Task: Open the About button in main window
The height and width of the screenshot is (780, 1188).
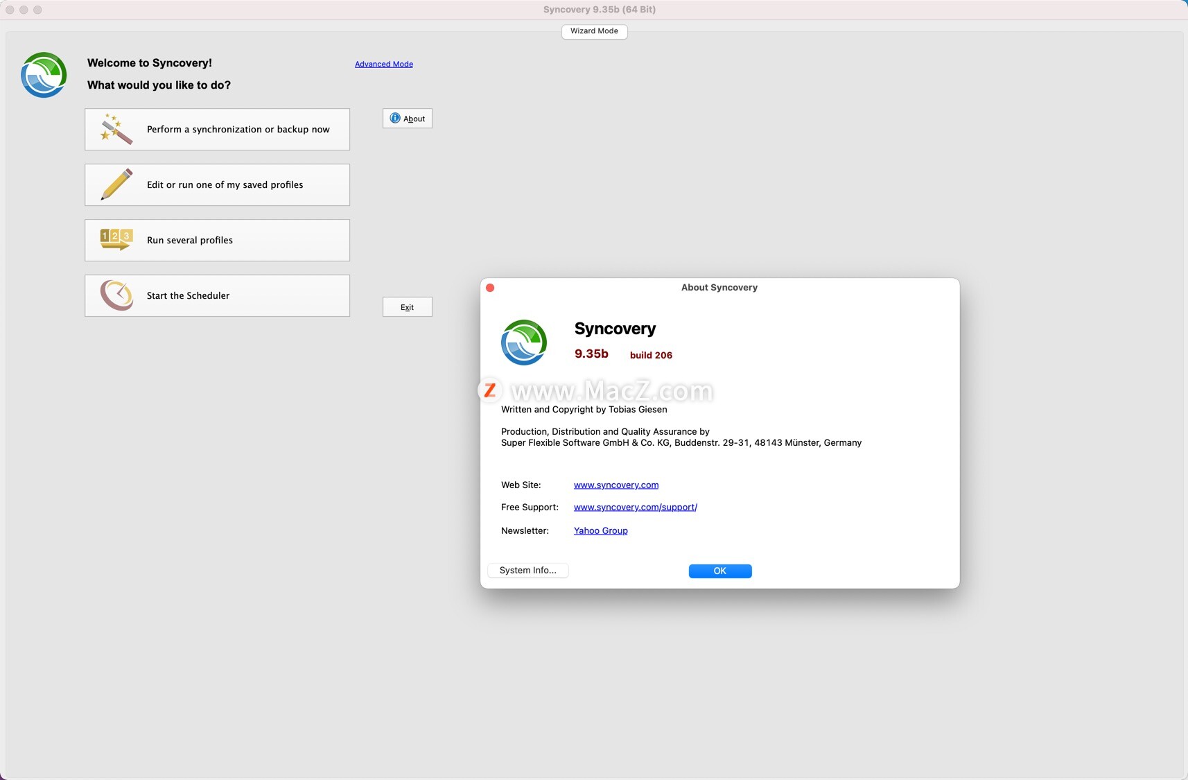Action: pyautogui.click(x=408, y=119)
